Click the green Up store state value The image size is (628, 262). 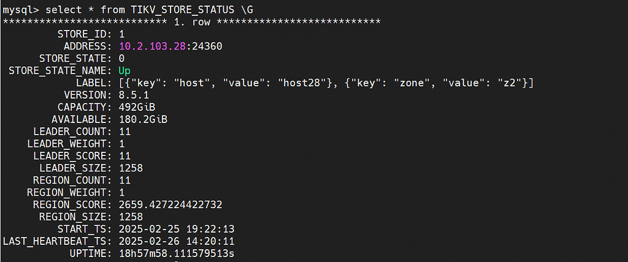tap(124, 70)
